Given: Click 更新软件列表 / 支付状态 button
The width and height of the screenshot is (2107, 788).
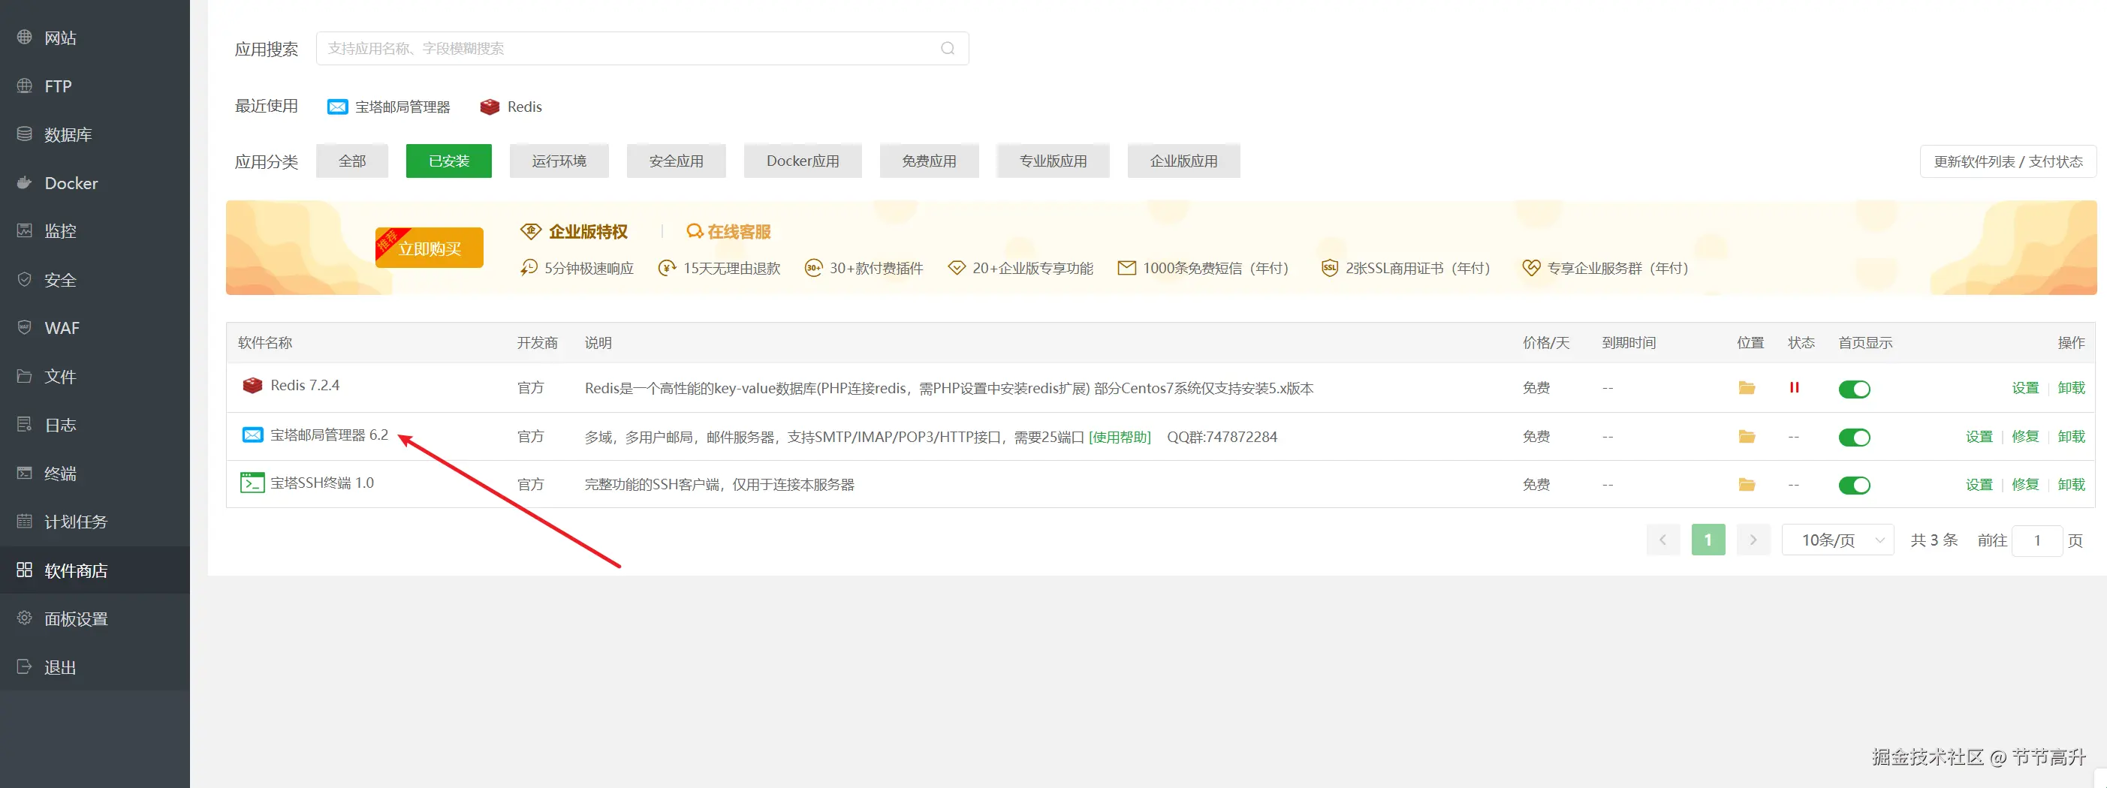Looking at the screenshot, I should 2008,161.
